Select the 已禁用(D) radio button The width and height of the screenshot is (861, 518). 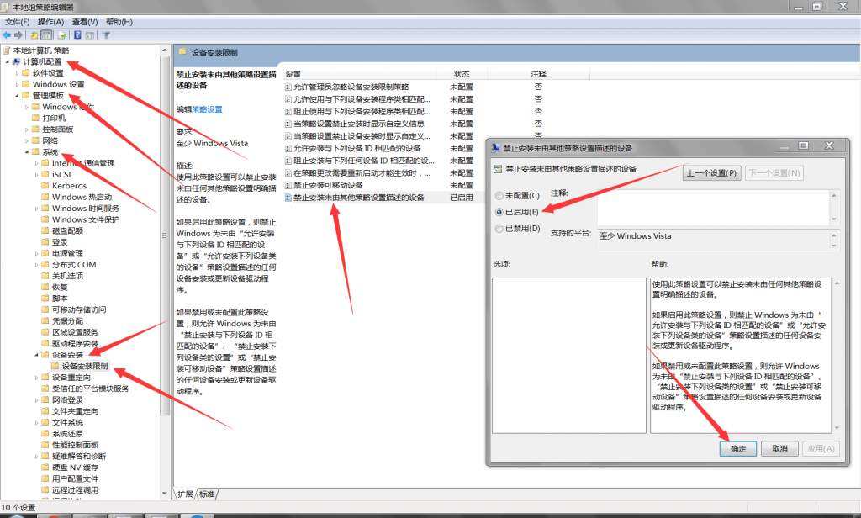pyautogui.click(x=499, y=228)
